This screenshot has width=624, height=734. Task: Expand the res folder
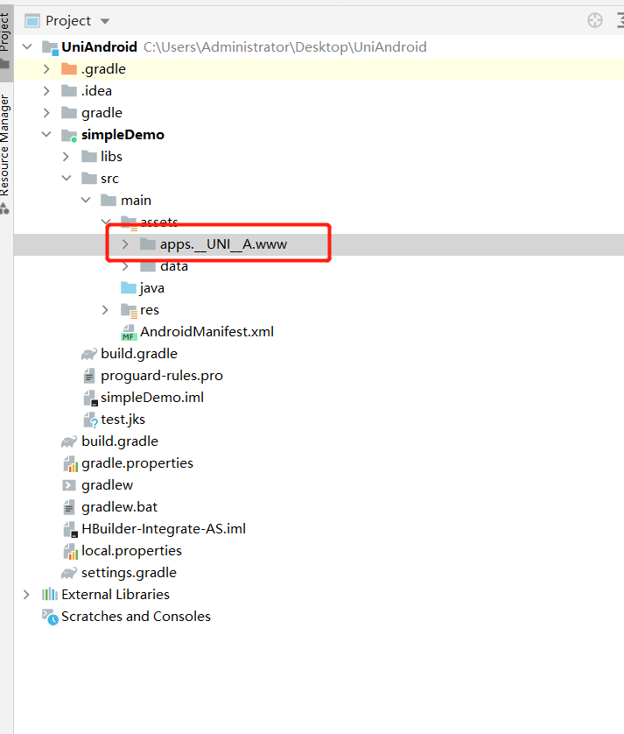(105, 310)
